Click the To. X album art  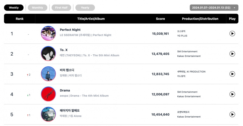pyautogui.click(x=48, y=53)
